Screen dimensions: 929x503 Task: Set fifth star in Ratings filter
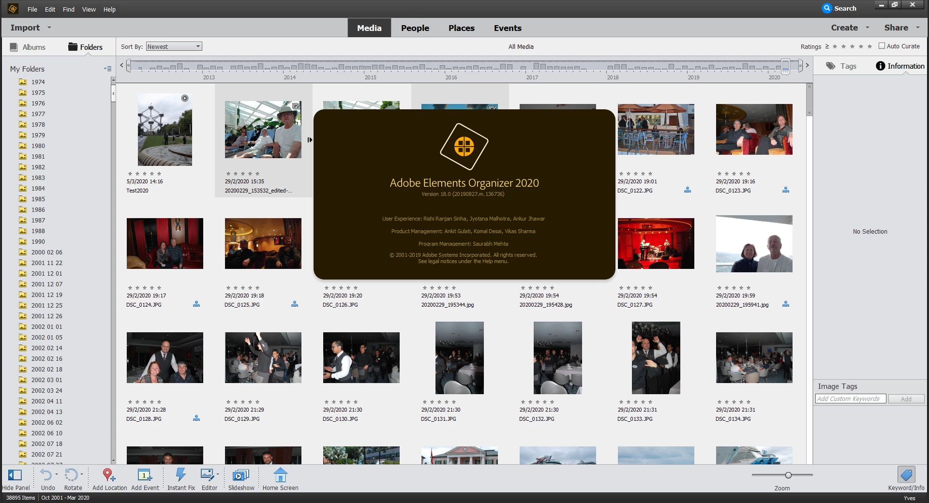(x=870, y=46)
